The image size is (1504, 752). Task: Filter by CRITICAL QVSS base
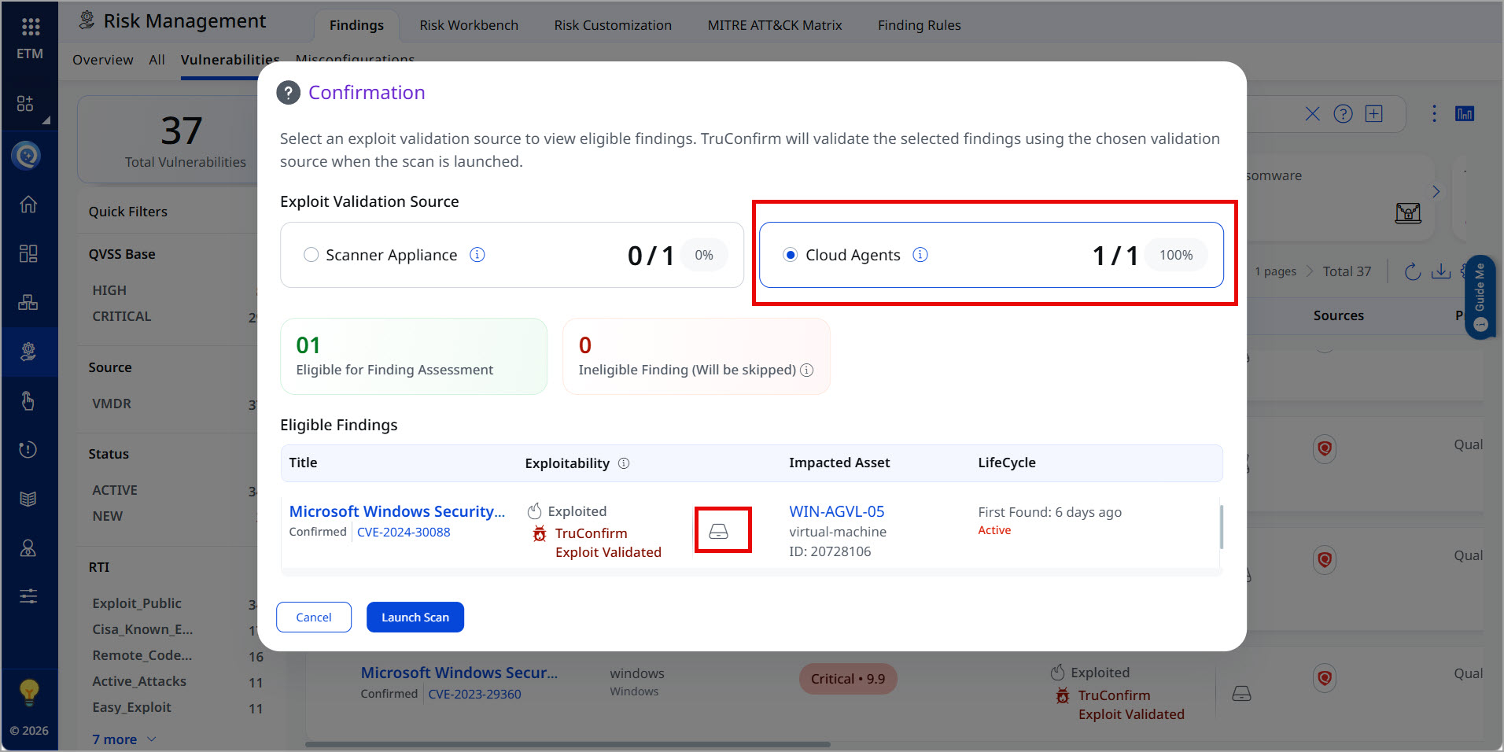tap(122, 316)
